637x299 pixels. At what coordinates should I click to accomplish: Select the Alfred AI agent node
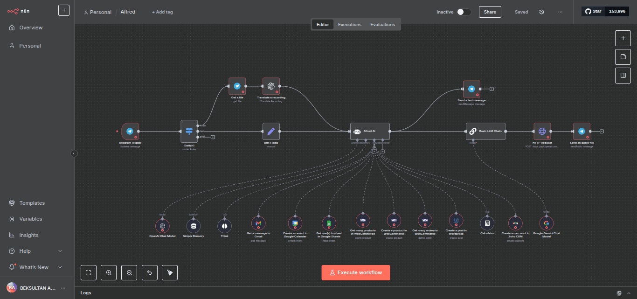370,132
